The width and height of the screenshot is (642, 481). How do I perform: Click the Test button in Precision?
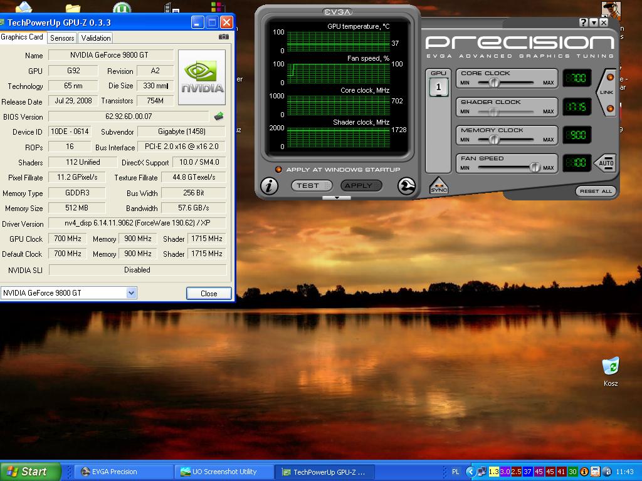tap(311, 185)
